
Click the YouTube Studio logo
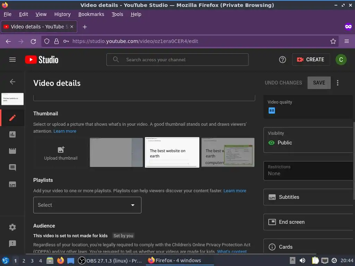click(42, 60)
